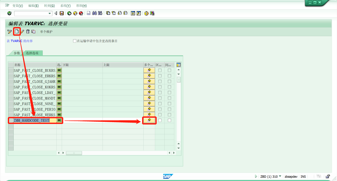Image resolution: width=337 pixels, height=181 pixels.
Task: Delete the selected entry with trash icon
Action: coord(28,31)
